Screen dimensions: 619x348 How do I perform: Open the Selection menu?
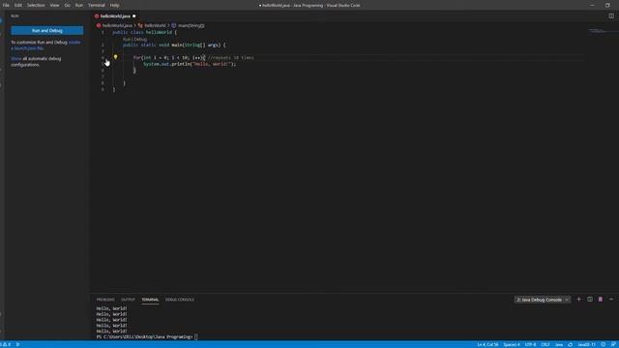click(x=36, y=5)
